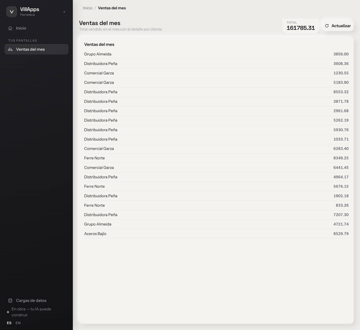Open Inicio label in the sidebar
This screenshot has width=360, height=330.
pos(21,28)
